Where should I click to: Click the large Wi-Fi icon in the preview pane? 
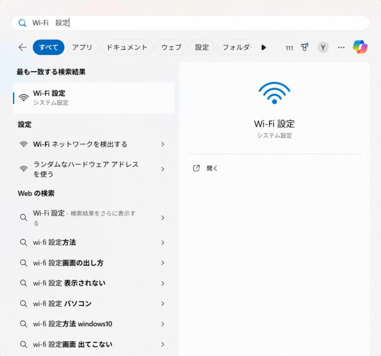(x=274, y=93)
